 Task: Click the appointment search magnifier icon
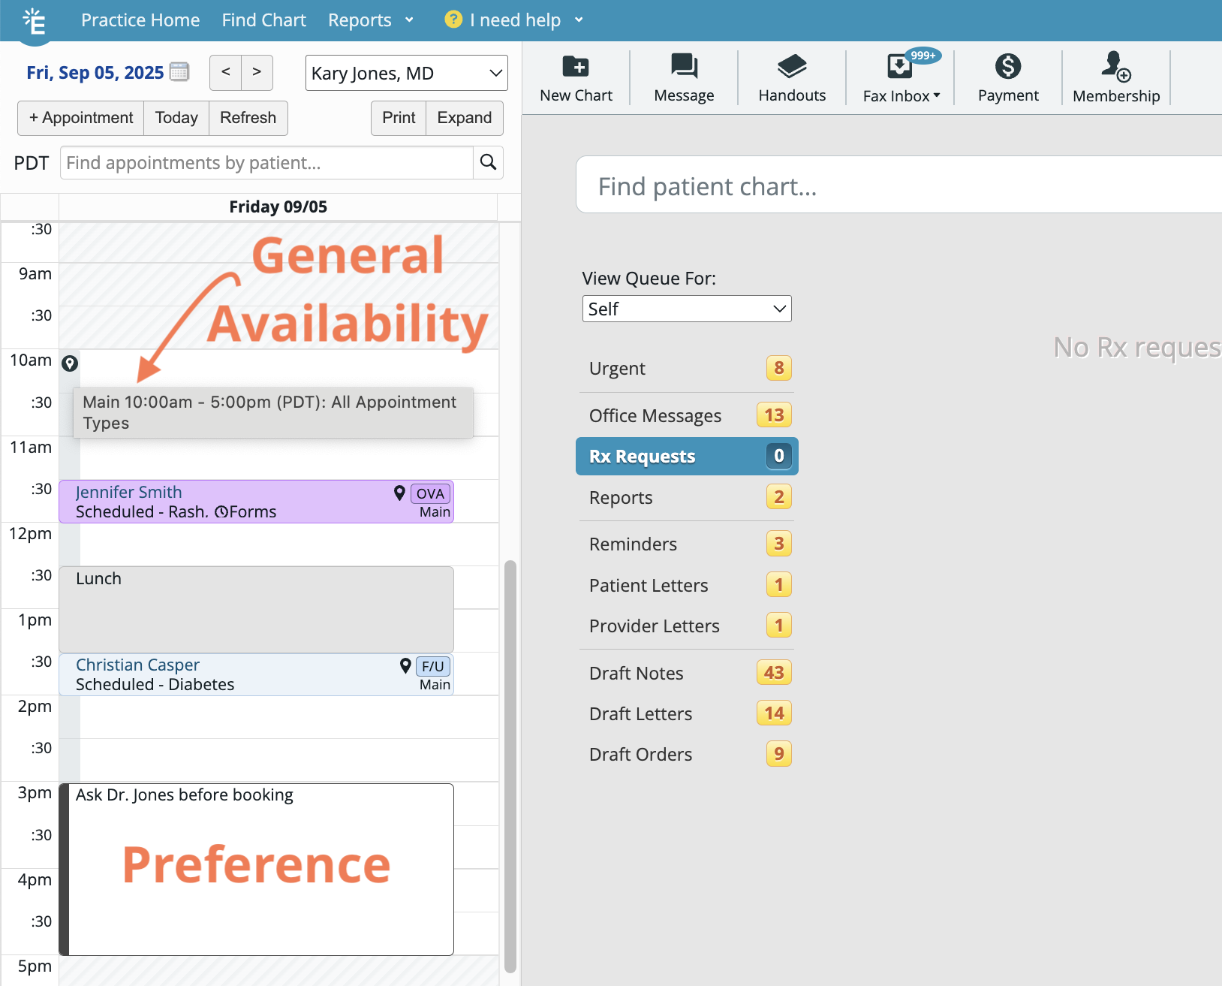(488, 162)
